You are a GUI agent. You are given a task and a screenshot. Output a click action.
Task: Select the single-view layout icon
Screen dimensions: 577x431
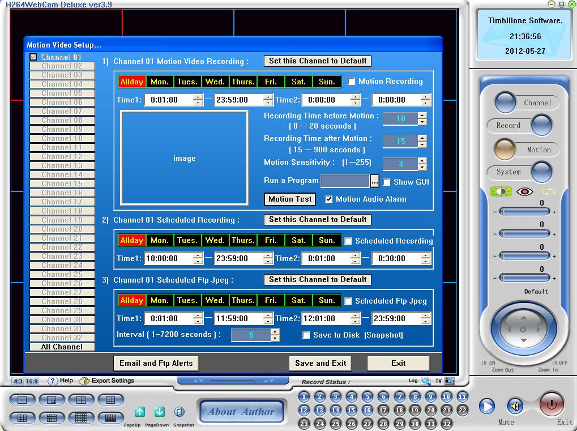tap(22, 400)
